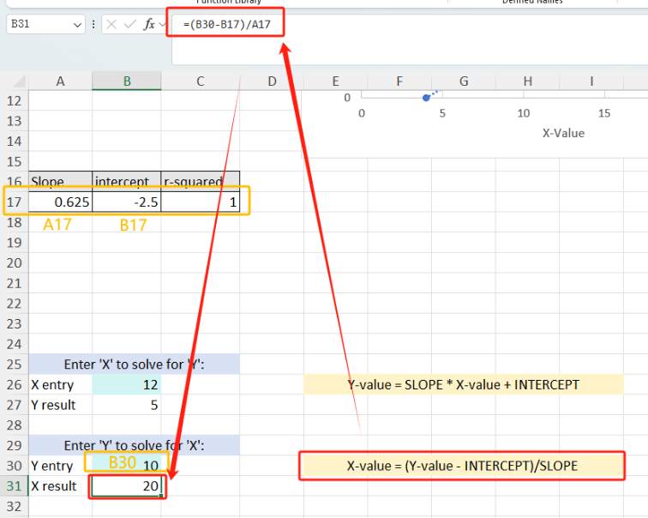Select row 31 header
The width and height of the screenshot is (648, 518).
click(14, 486)
